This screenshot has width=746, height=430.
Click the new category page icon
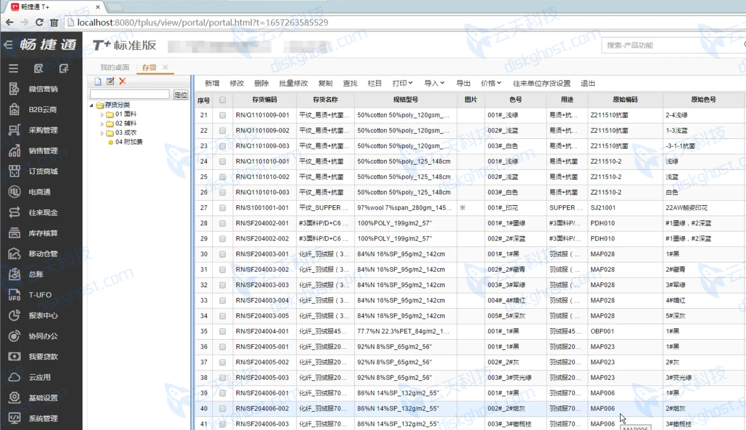(98, 81)
